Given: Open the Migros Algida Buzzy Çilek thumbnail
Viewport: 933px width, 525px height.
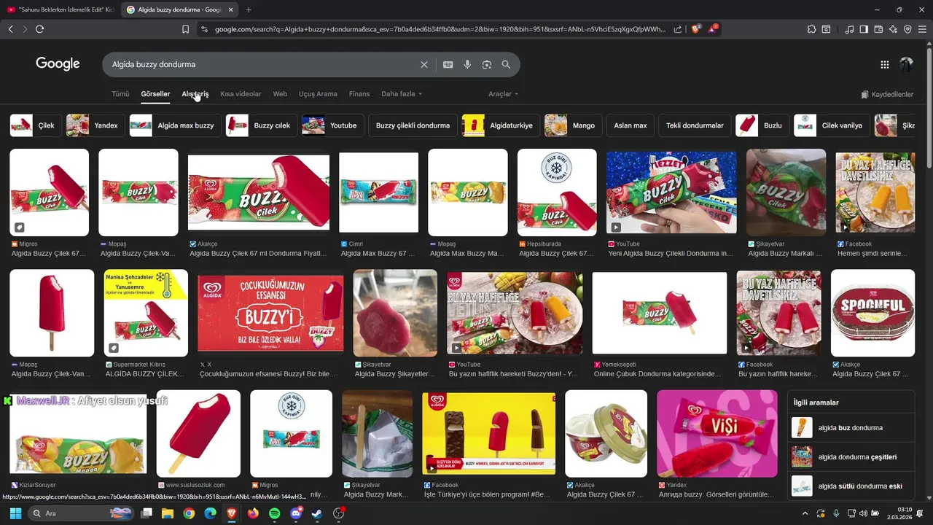Looking at the screenshot, I should point(49,192).
